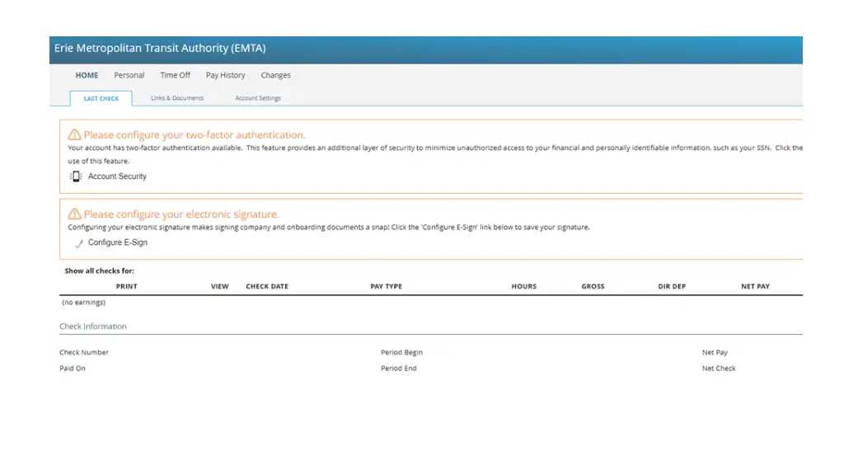Open the HOME menu item
Viewport: 844px width, 475px height.
[x=87, y=75]
